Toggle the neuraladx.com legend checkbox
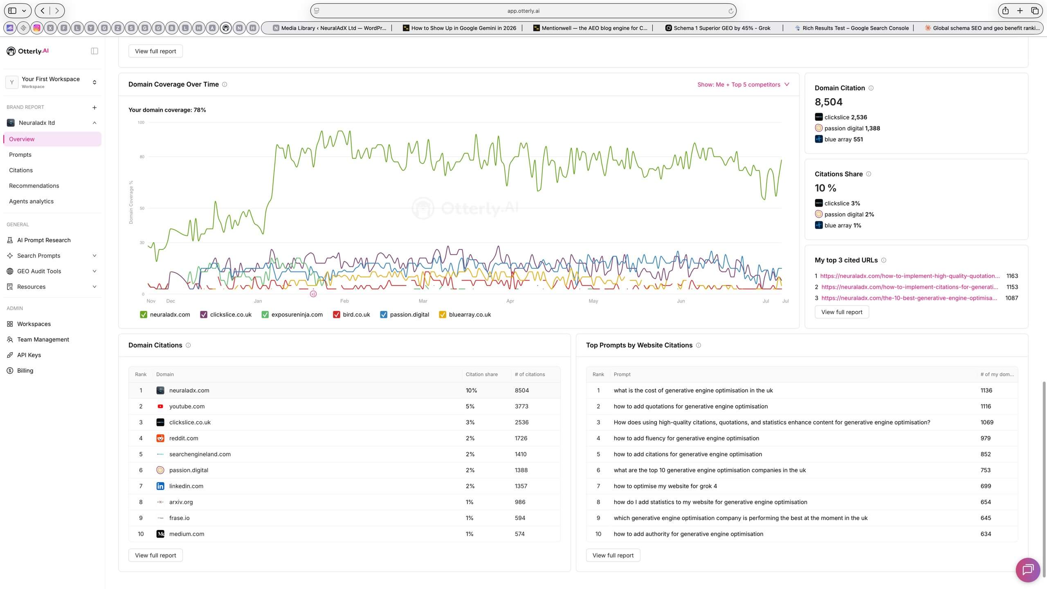Image resolution: width=1047 pixels, height=589 pixels. pos(143,315)
